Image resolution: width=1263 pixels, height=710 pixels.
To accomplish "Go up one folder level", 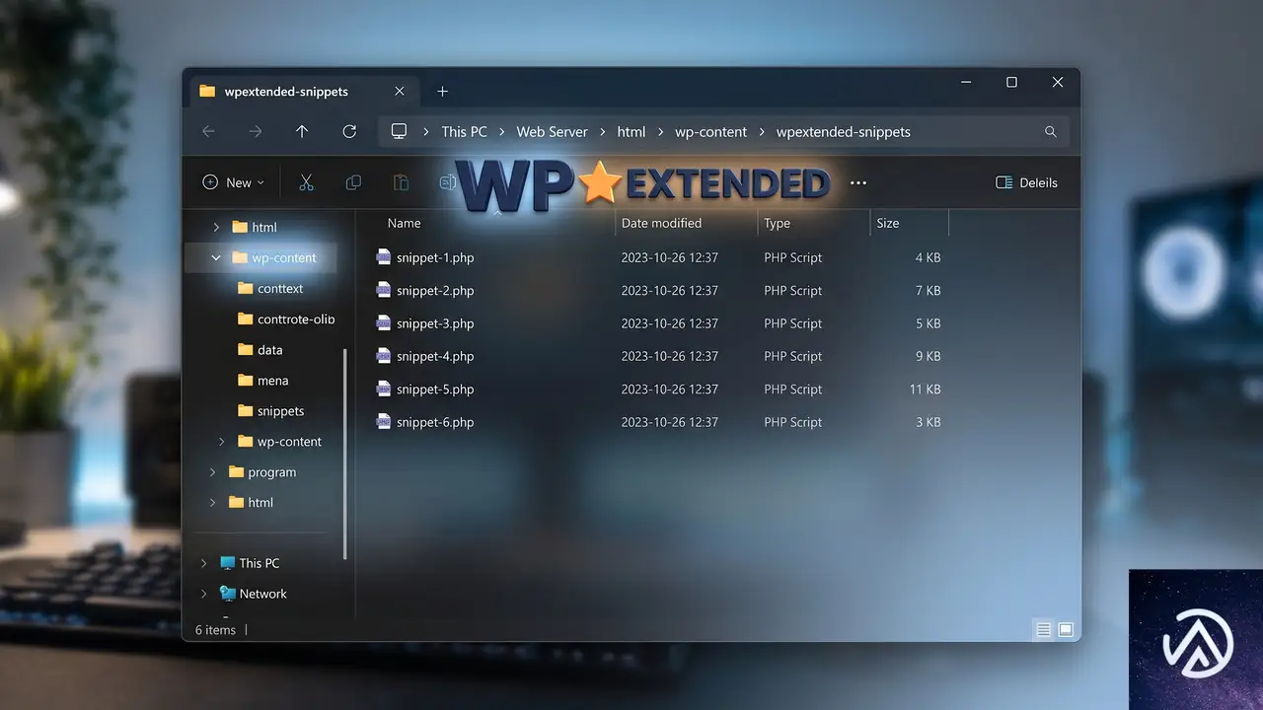I will (x=302, y=131).
